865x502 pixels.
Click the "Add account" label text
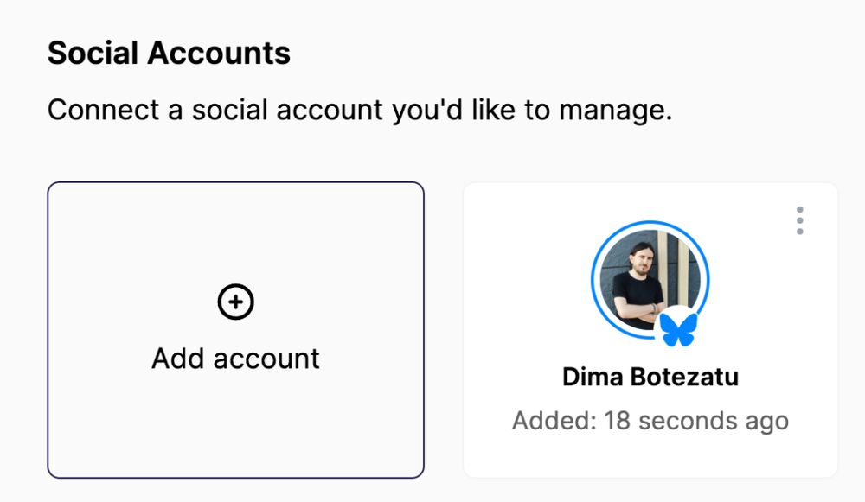pos(235,359)
